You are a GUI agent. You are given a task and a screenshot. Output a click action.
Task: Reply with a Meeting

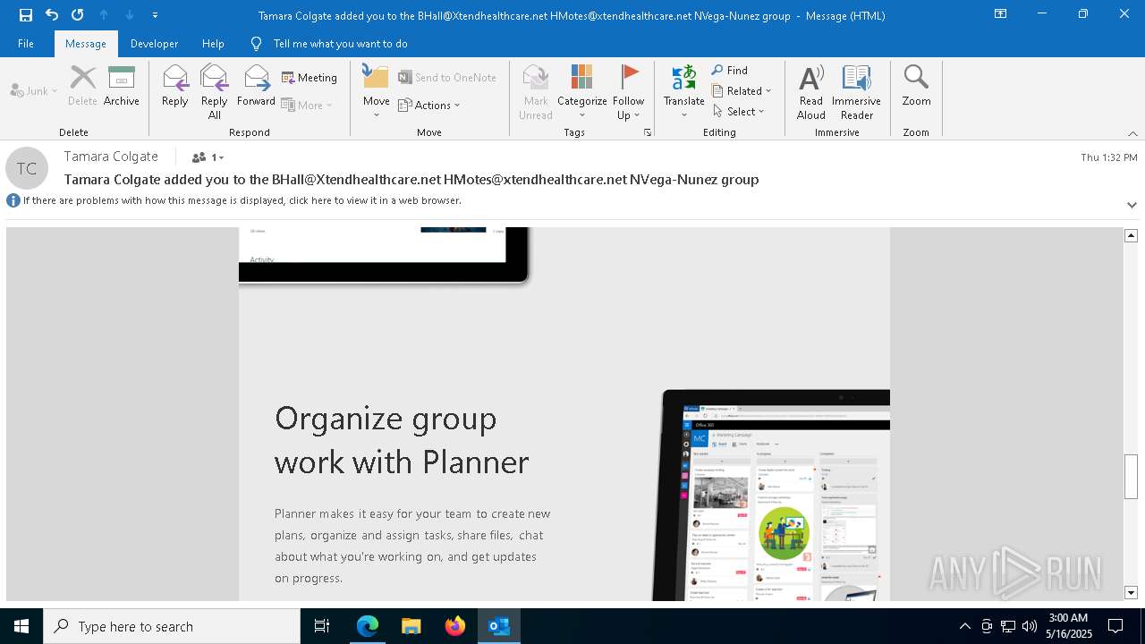point(310,78)
